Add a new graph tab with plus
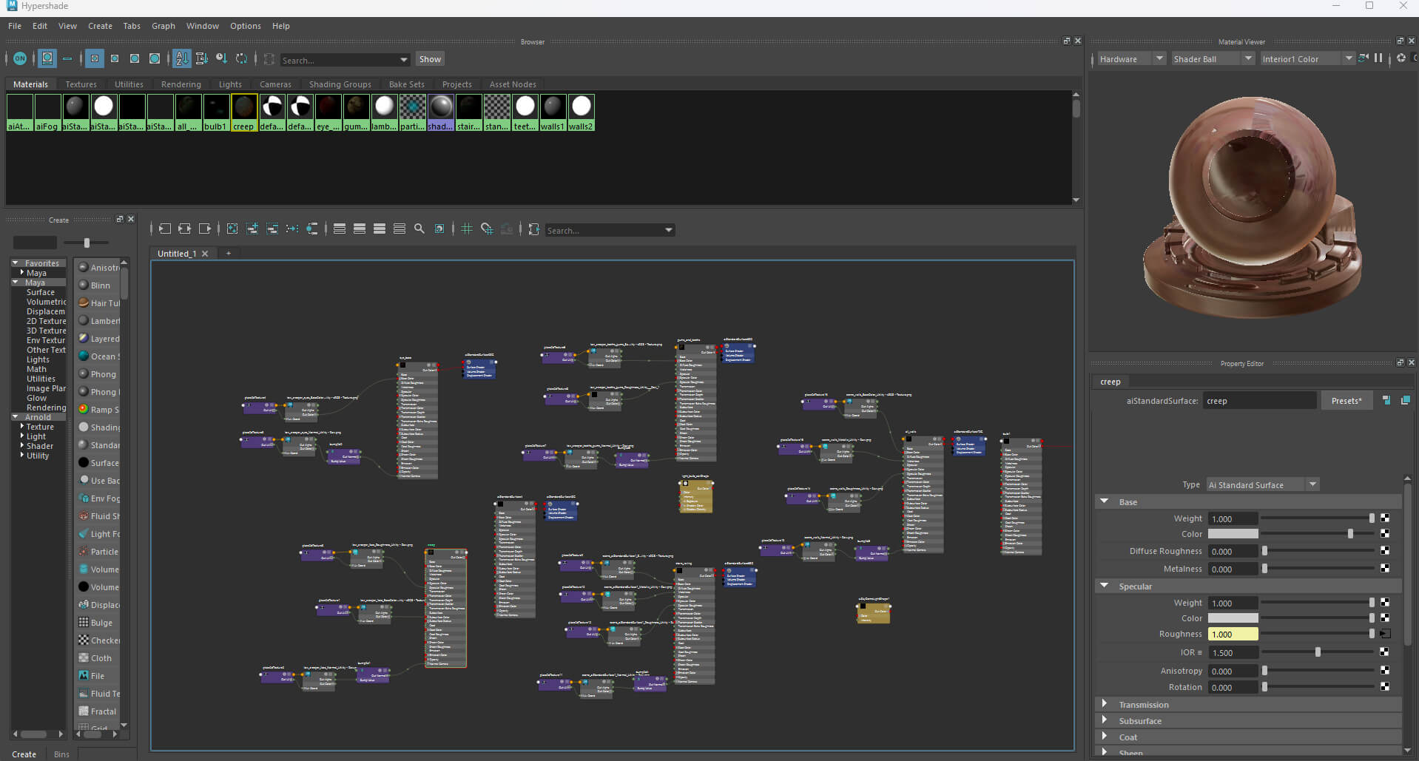1419x761 pixels. [229, 253]
